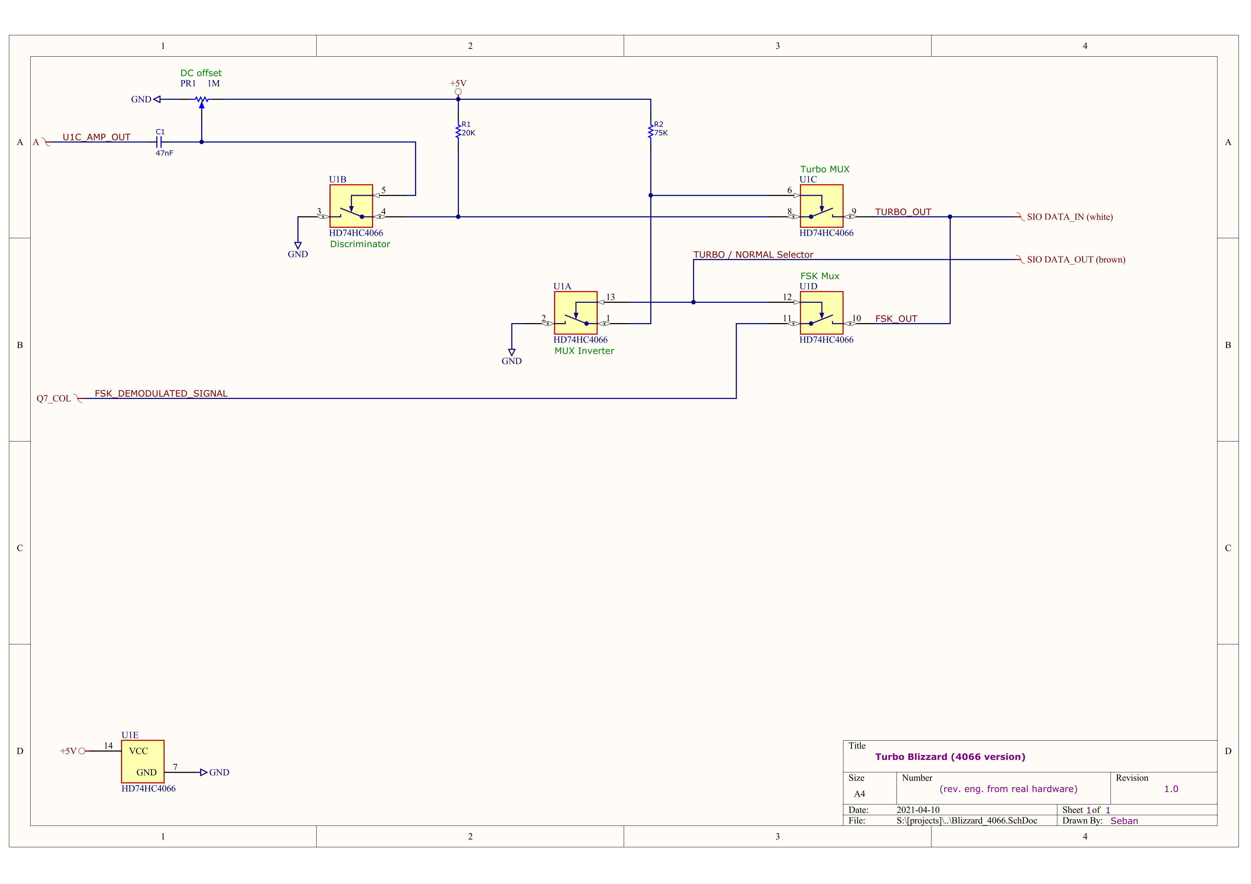Viewport: 1251px width, 884px height.
Task: Click the drawn-by name 'Seban'
Action: [x=1124, y=821]
